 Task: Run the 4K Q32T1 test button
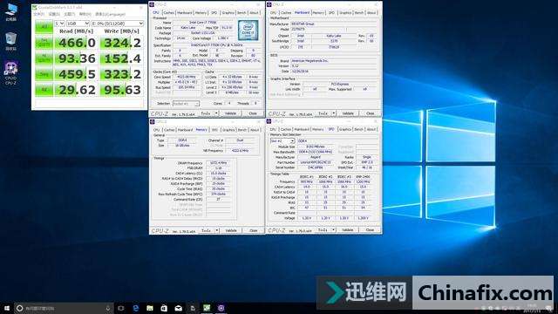point(44,58)
